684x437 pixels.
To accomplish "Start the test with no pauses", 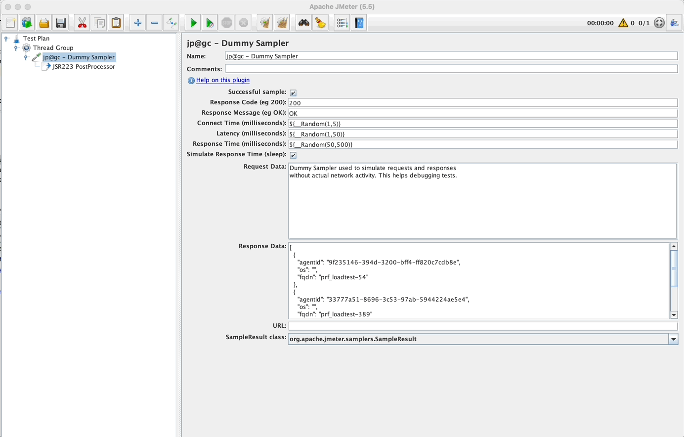I will click(x=210, y=23).
